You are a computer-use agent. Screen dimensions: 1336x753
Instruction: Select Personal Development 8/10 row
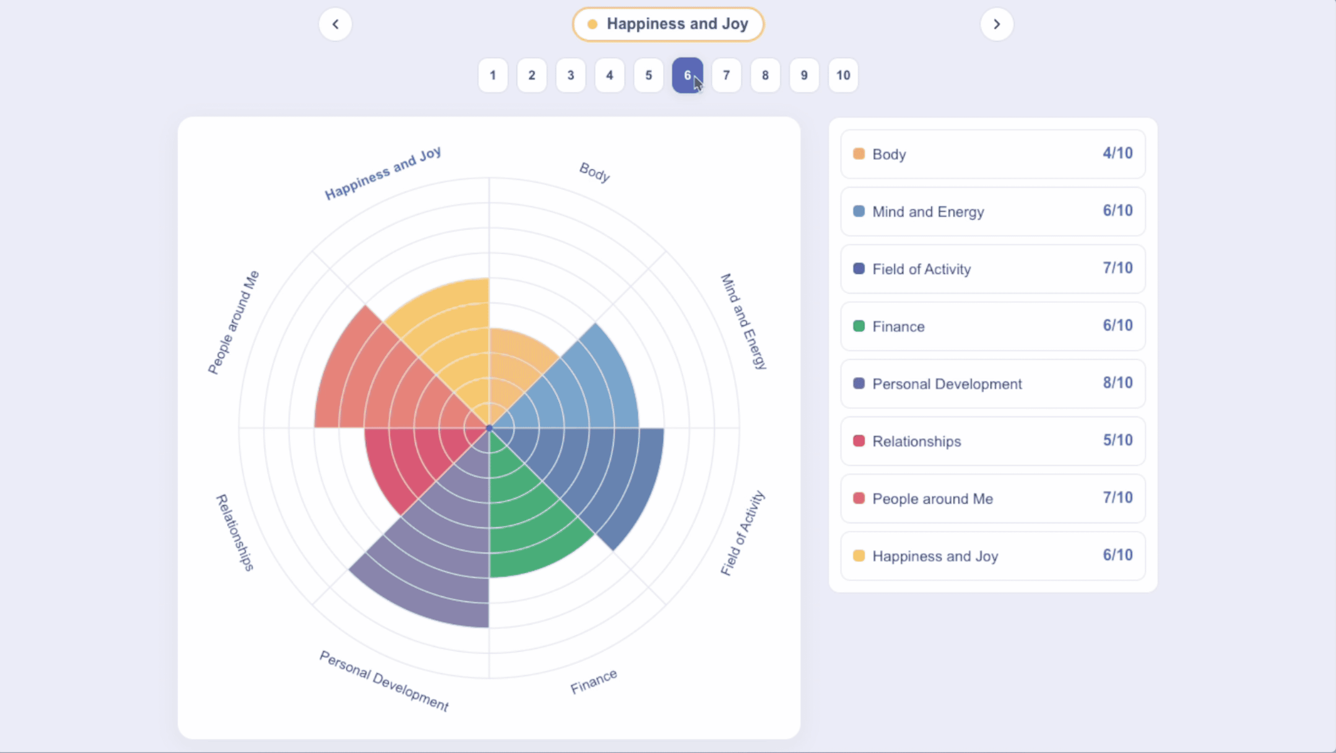pyautogui.click(x=993, y=384)
